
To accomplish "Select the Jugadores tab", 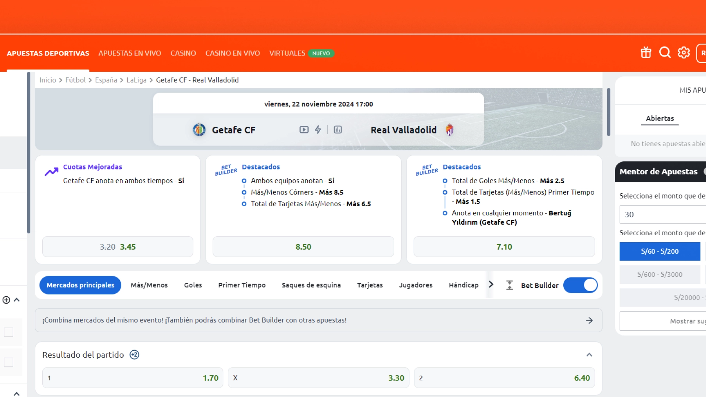I will pyautogui.click(x=416, y=285).
